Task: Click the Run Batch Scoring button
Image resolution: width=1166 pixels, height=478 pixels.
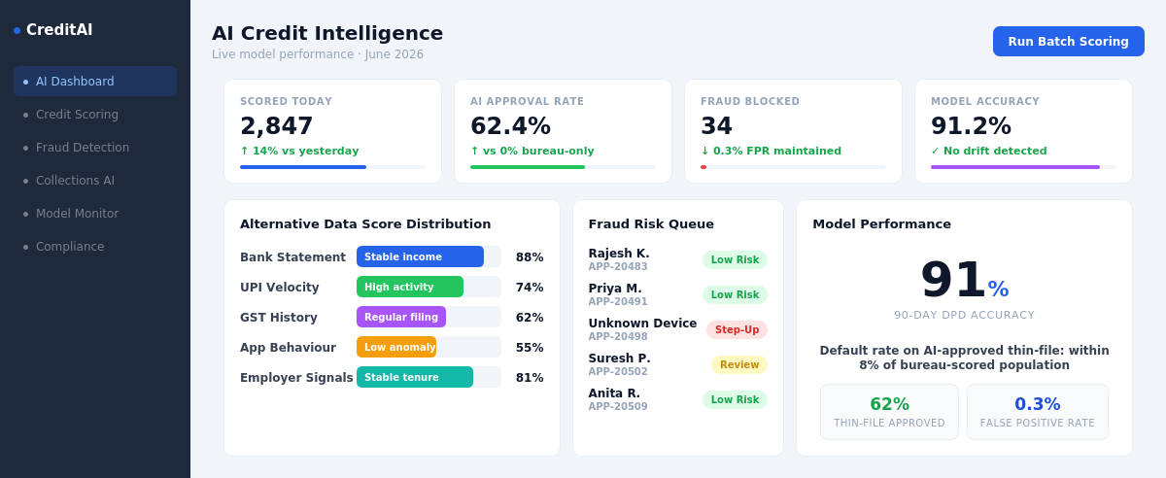Action: (1068, 42)
